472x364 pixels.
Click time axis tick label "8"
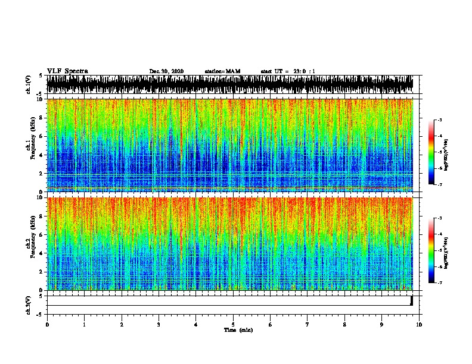pos(344,325)
